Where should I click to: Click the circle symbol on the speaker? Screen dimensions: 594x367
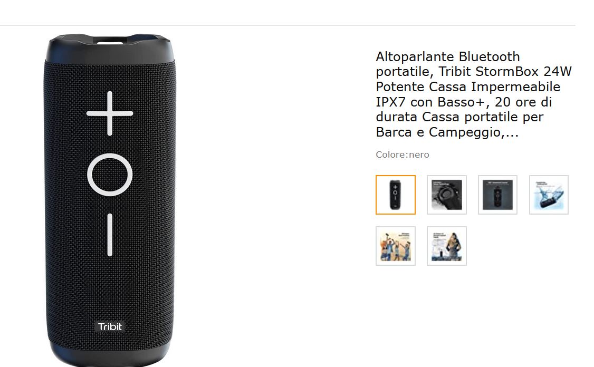(x=110, y=175)
